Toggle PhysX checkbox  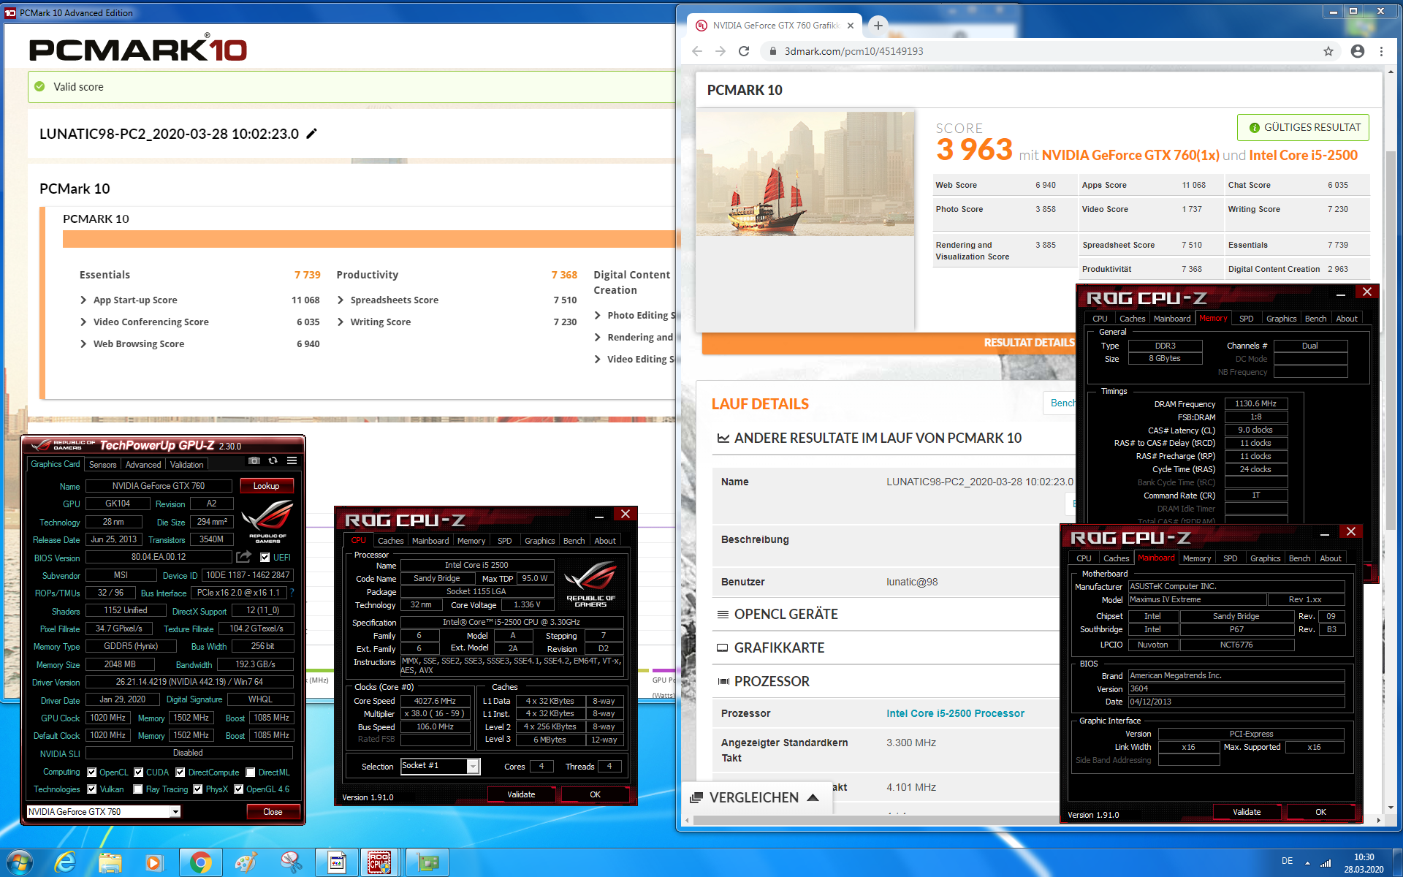pyautogui.click(x=198, y=789)
